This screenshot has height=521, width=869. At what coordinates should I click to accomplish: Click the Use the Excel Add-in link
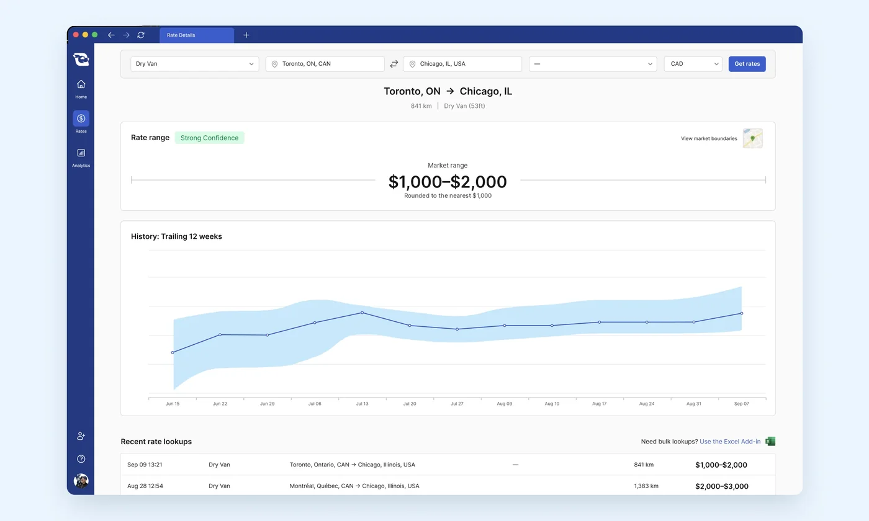[x=730, y=442]
